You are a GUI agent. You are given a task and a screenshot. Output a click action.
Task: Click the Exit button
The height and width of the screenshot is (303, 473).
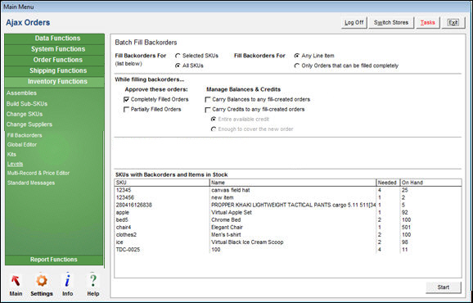(453, 23)
